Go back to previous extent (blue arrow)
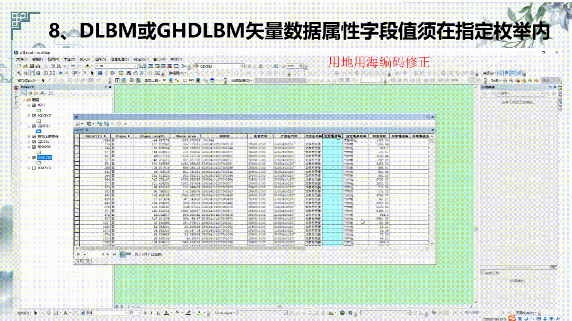 [x=60, y=73]
